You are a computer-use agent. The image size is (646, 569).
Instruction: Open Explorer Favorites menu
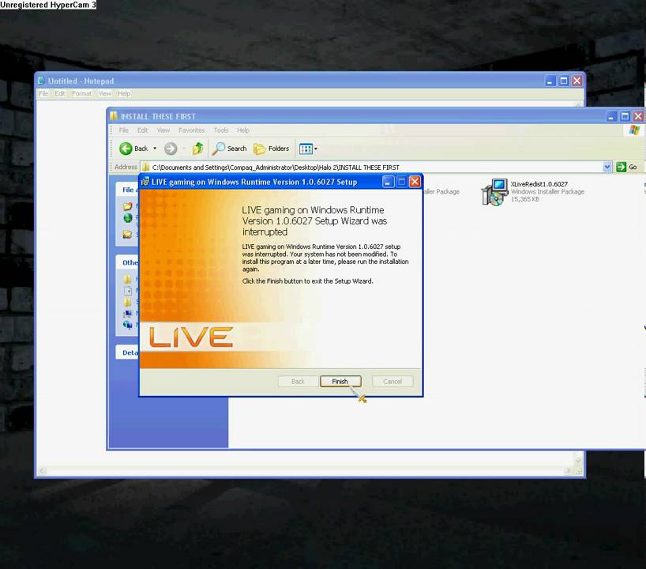point(192,130)
